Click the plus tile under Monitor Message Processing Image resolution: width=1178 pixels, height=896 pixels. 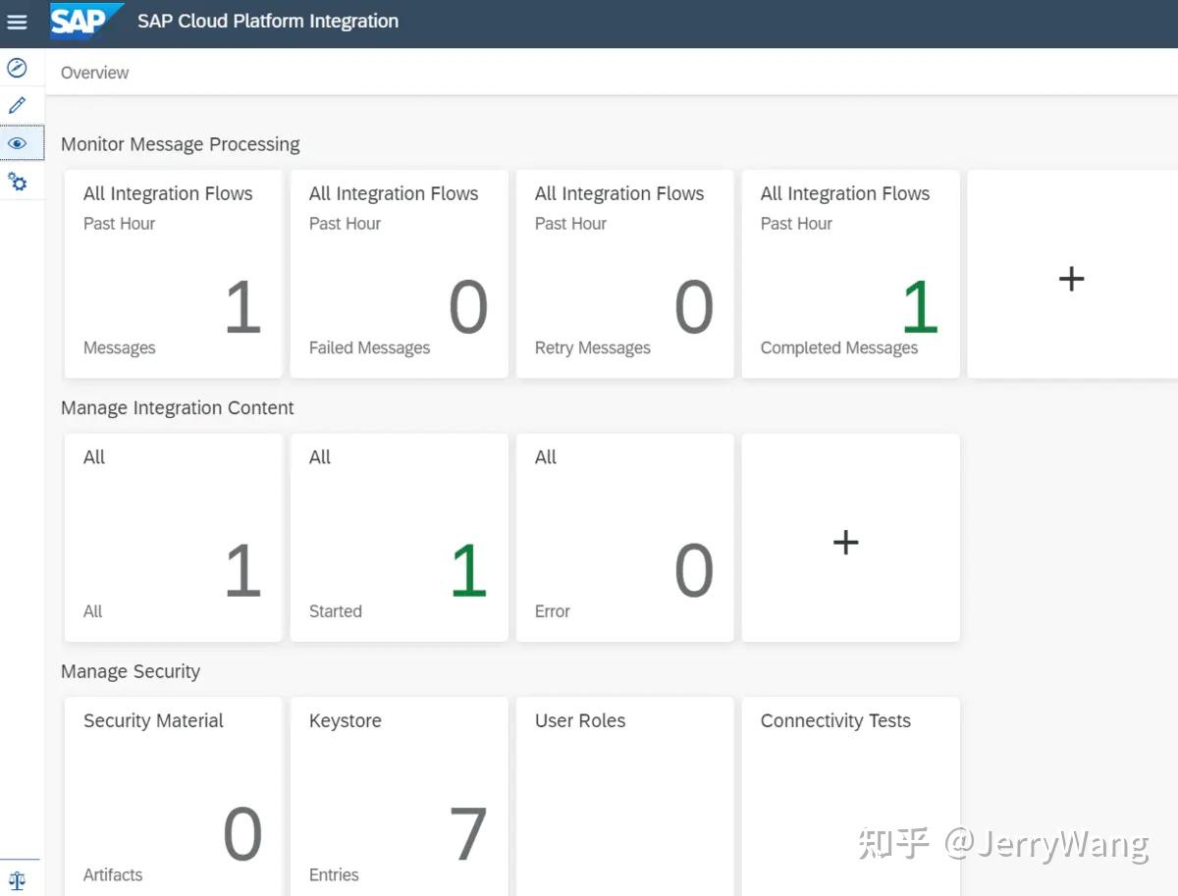tap(1071, 276)
